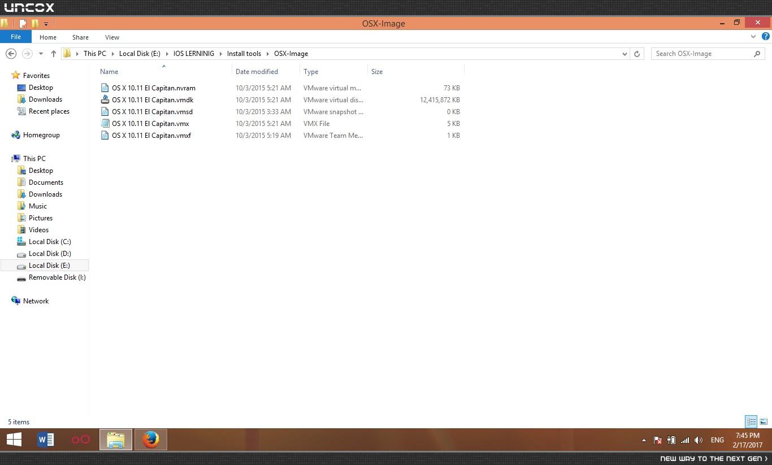Go forward with the Forward arrow
This screenshot has width=772, height=465.
(27, 54)
